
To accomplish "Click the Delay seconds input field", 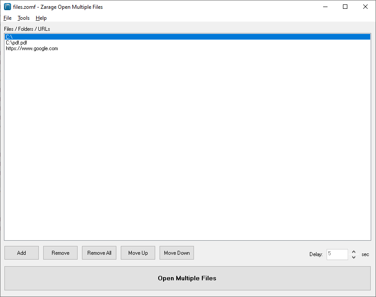I will pyautogui.click(x=337, y=254).
